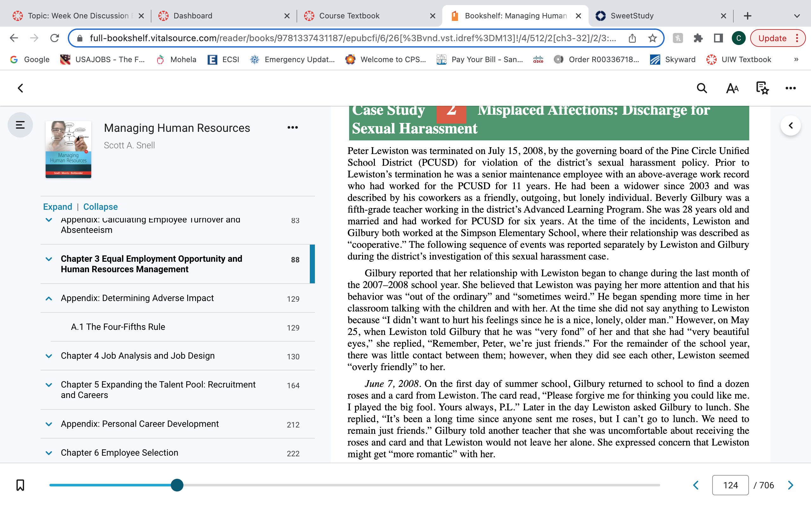
Task: Open Chapter 5 Expanding the Talent Pool entry
Action: coord(158,390)
